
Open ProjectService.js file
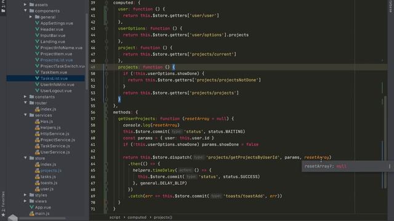57,140
